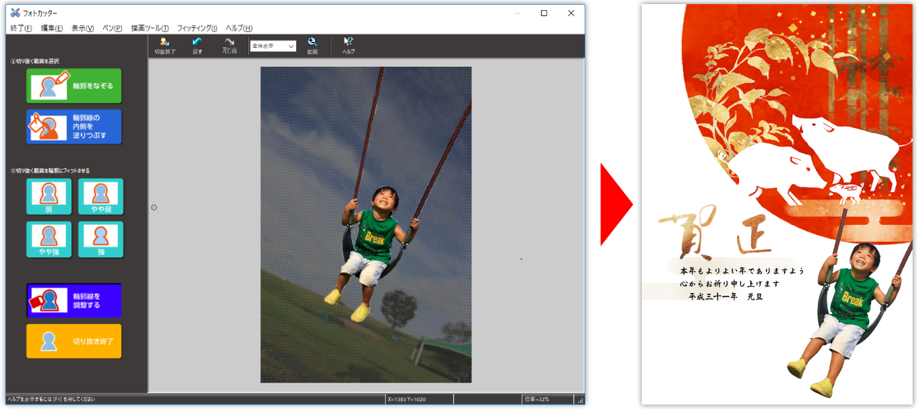
Task: Choose the 弱 fitting strength button
Action: (x=49, y=197)
